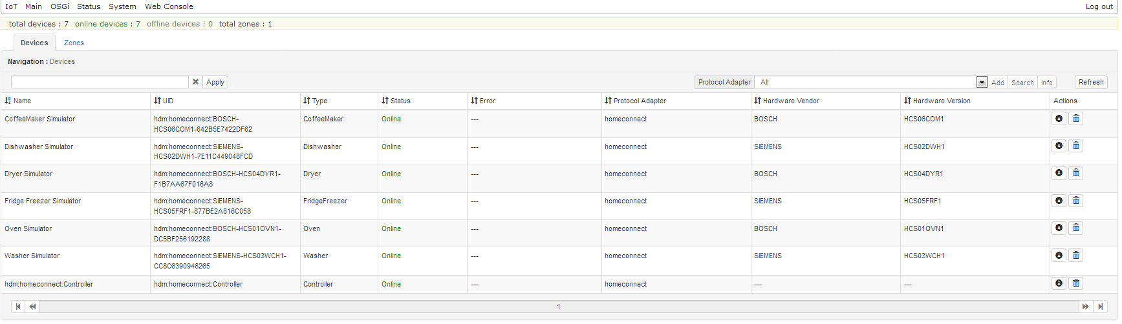
Task: Delete hdm:homeconnect:Controller with trash icon
Action: coord(1076,283)
